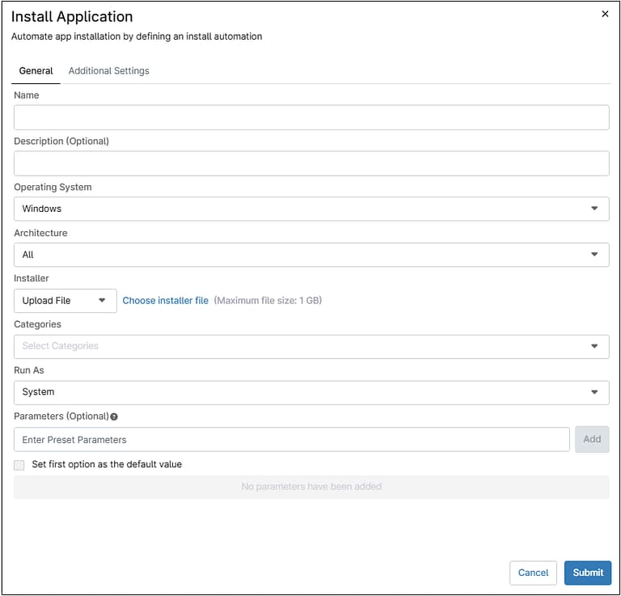Viewport: 621px width, 596px height.
Task: Switch to the Additional Settings tab
Action: point(108,71)
